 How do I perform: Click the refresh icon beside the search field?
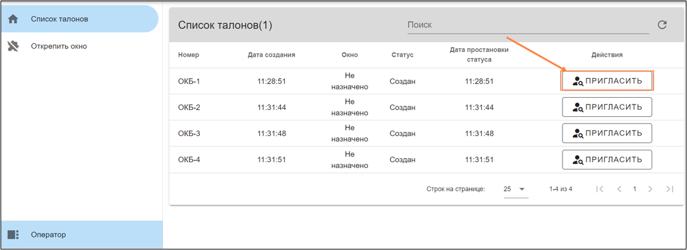pyautogui.click(x=662, y=25)
